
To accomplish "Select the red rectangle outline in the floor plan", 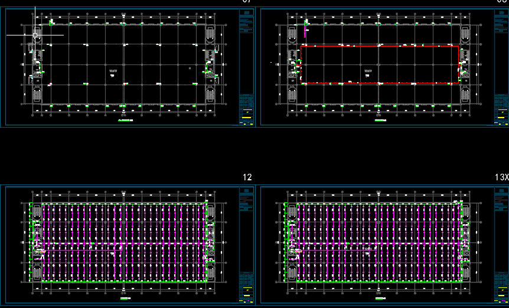I will (380, 64).
